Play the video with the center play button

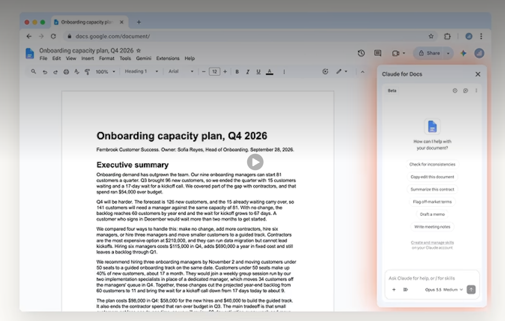tap(255, 162)
